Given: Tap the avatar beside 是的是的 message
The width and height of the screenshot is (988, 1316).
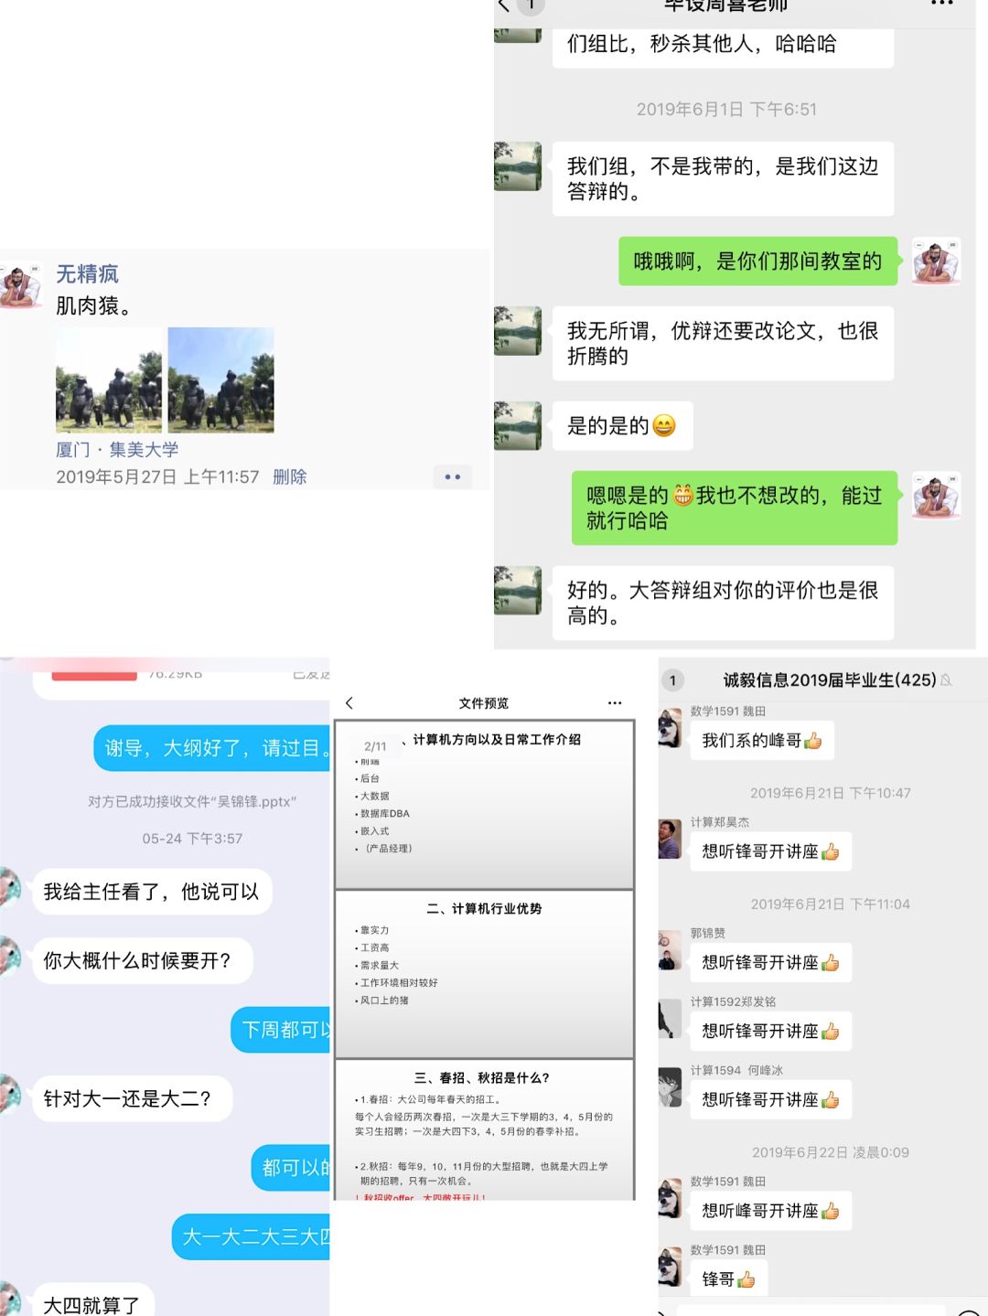Looking at the screenshot, I should [518, 425].
